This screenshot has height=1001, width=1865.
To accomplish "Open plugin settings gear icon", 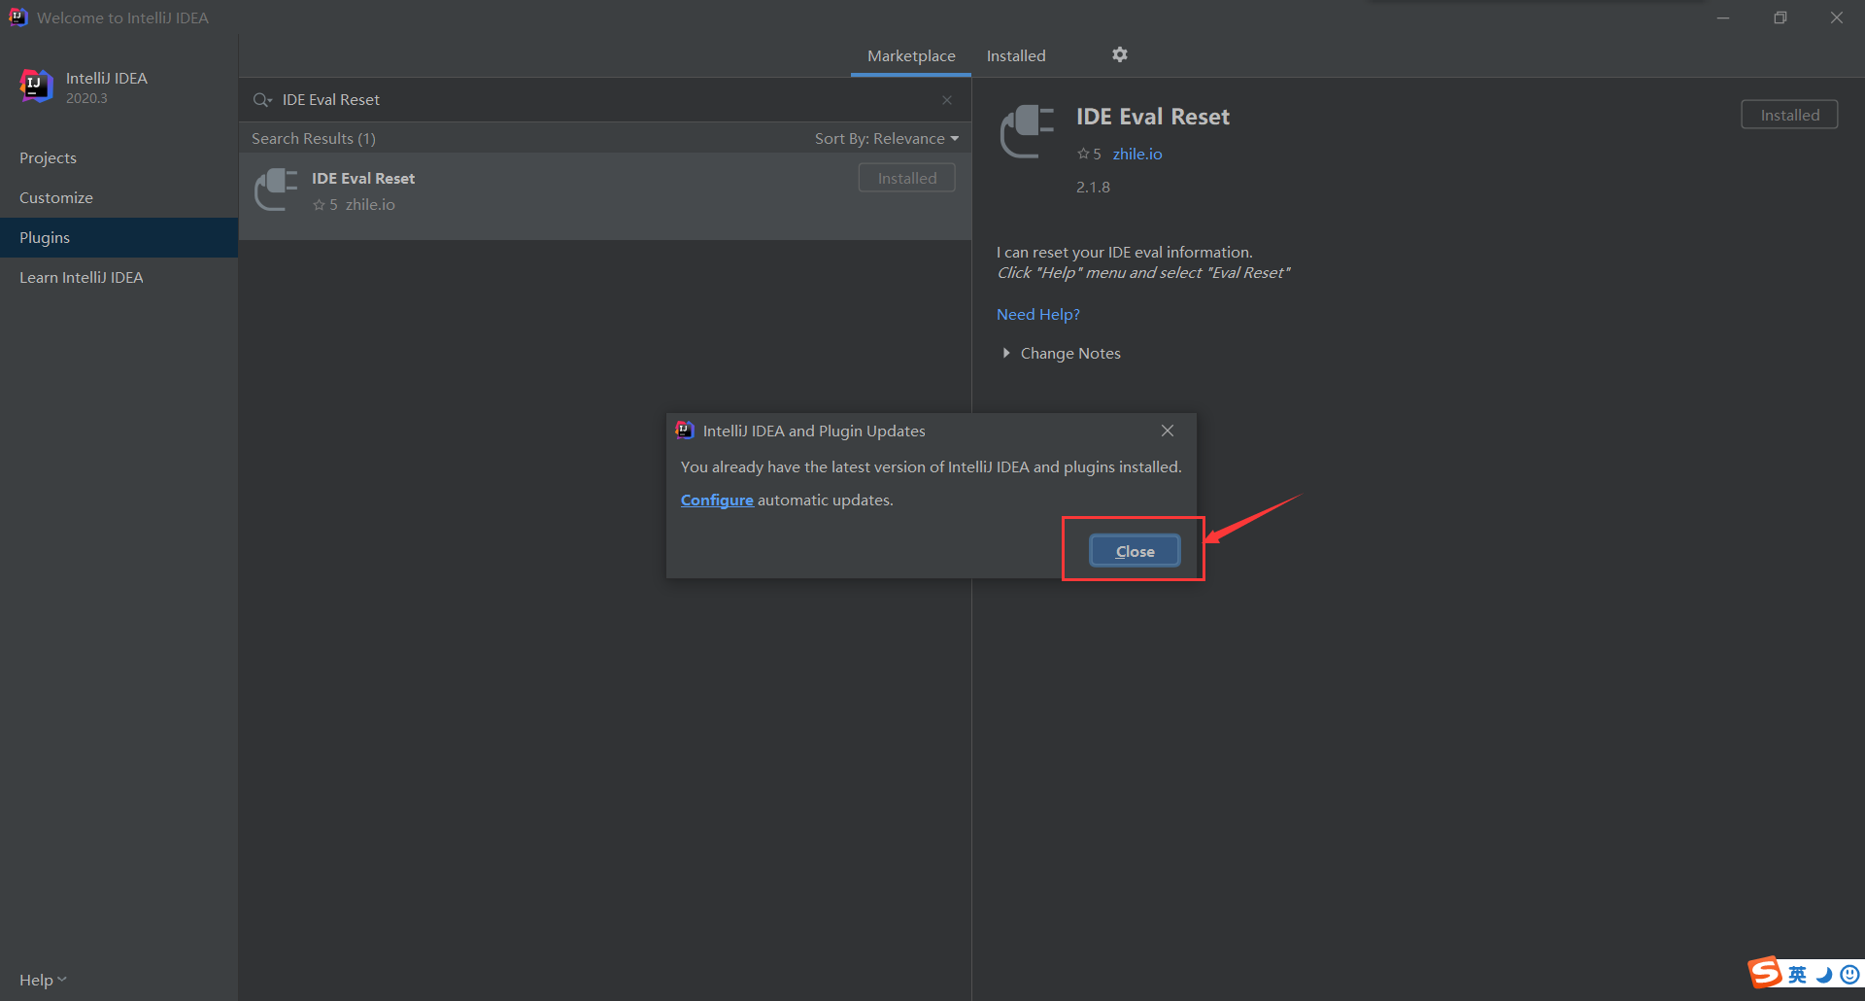I will 1120,54.
